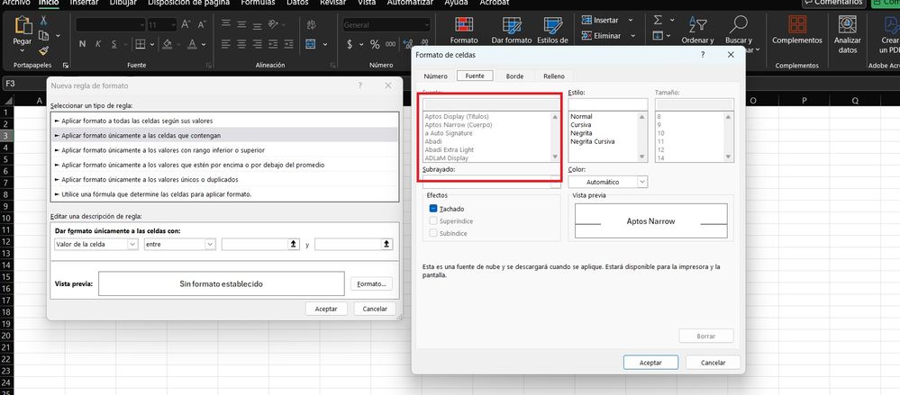Select 'Negrita' in the Estilo list
The image size is (900, 395).
[x=582, y=133]
